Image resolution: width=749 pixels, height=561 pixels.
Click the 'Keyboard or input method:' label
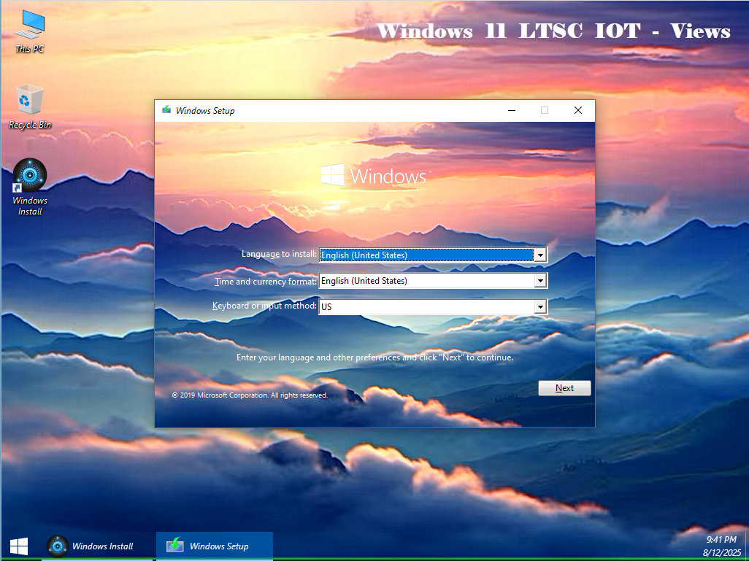tap(265, 306)
